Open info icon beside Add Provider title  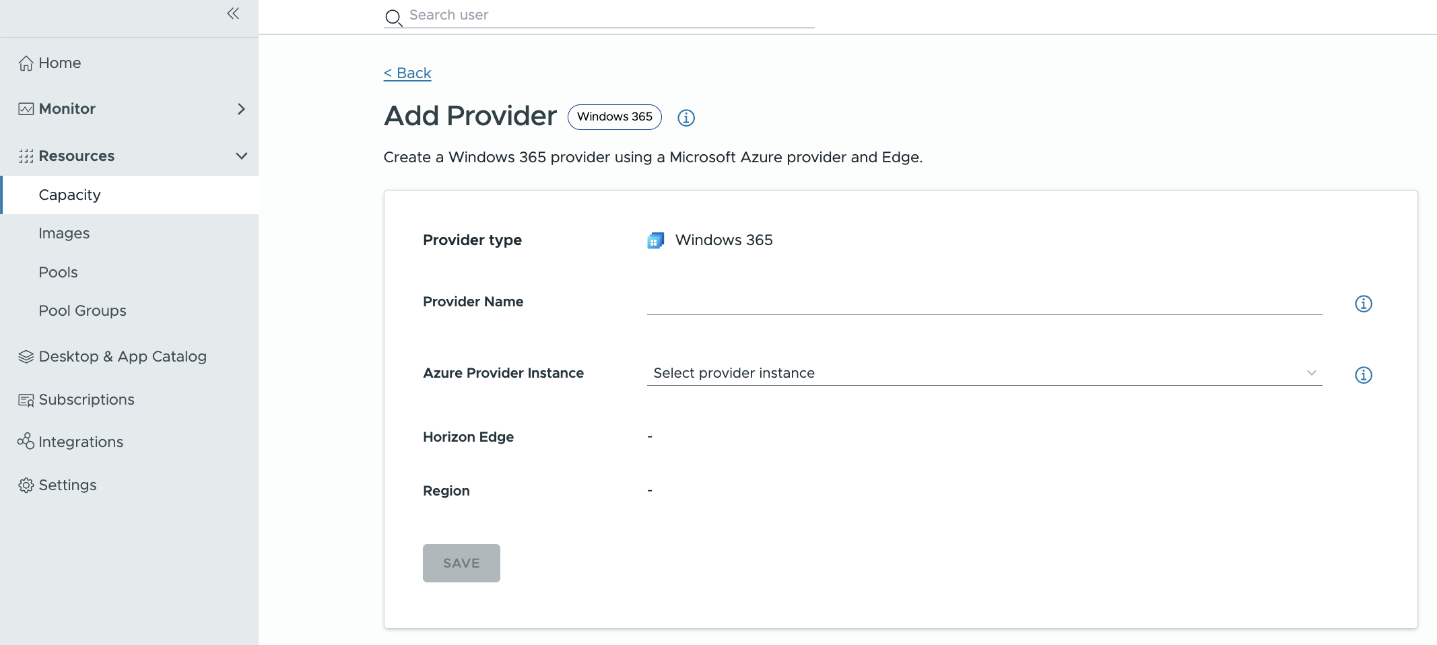686,118
